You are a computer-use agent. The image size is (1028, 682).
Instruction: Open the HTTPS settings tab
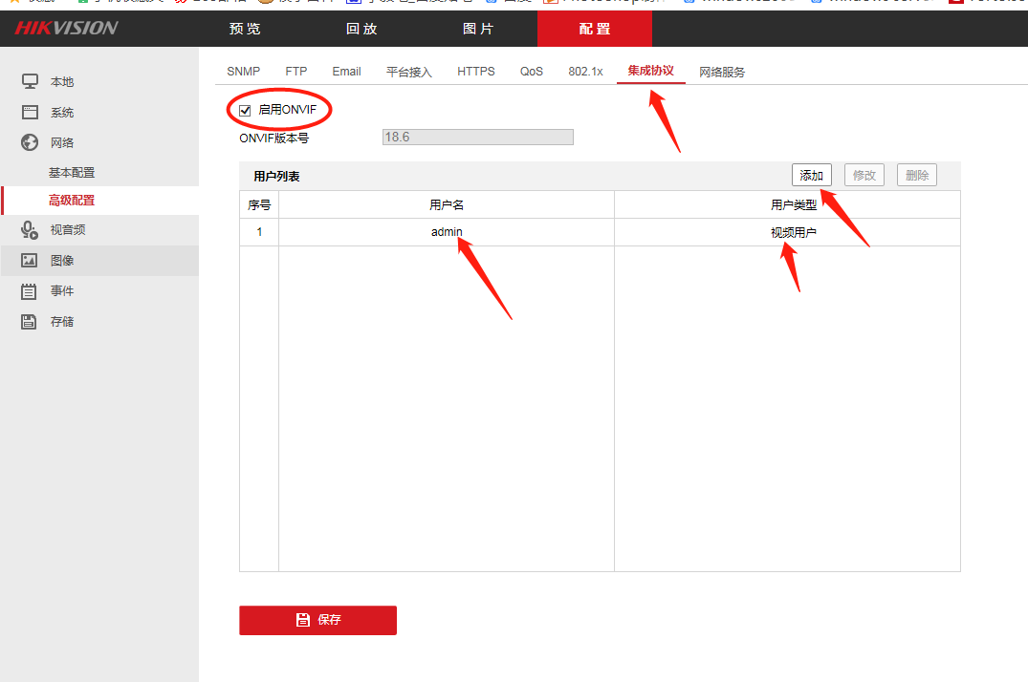pyautogui.click(x=475, y=72)
